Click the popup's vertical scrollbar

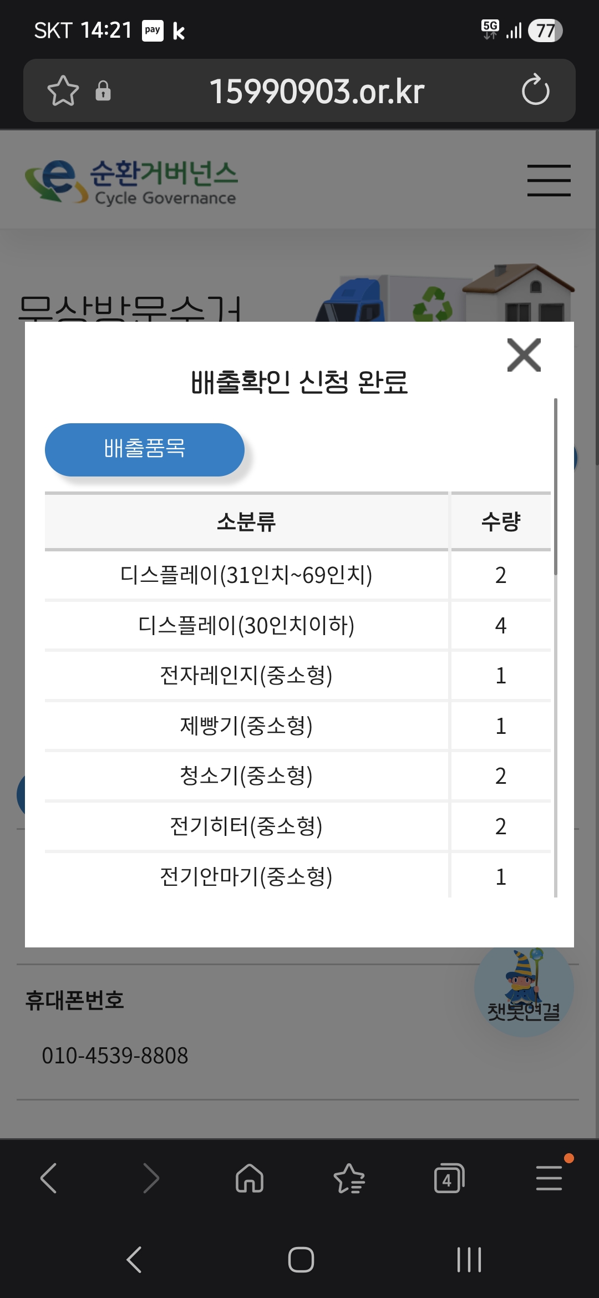[x=555, y=486]
